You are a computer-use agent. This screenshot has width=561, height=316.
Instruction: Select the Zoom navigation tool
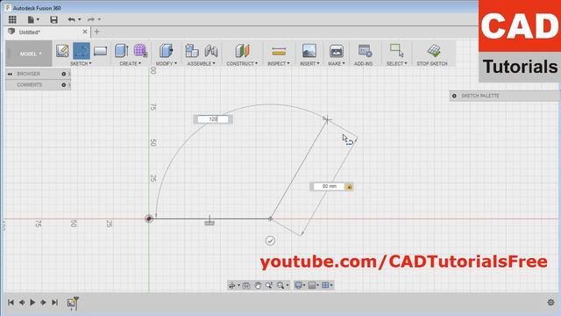(x=269, y=285)
